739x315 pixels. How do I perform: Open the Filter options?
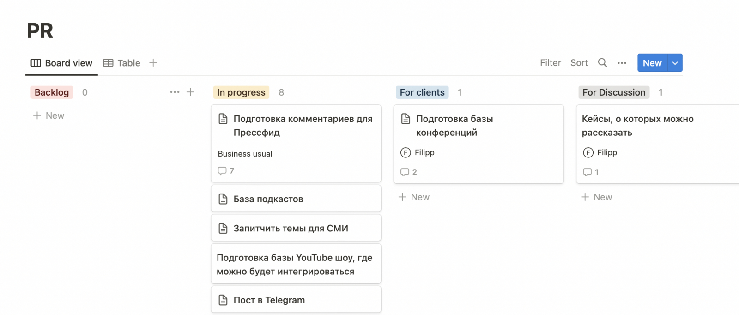click(x=550, y=63)
